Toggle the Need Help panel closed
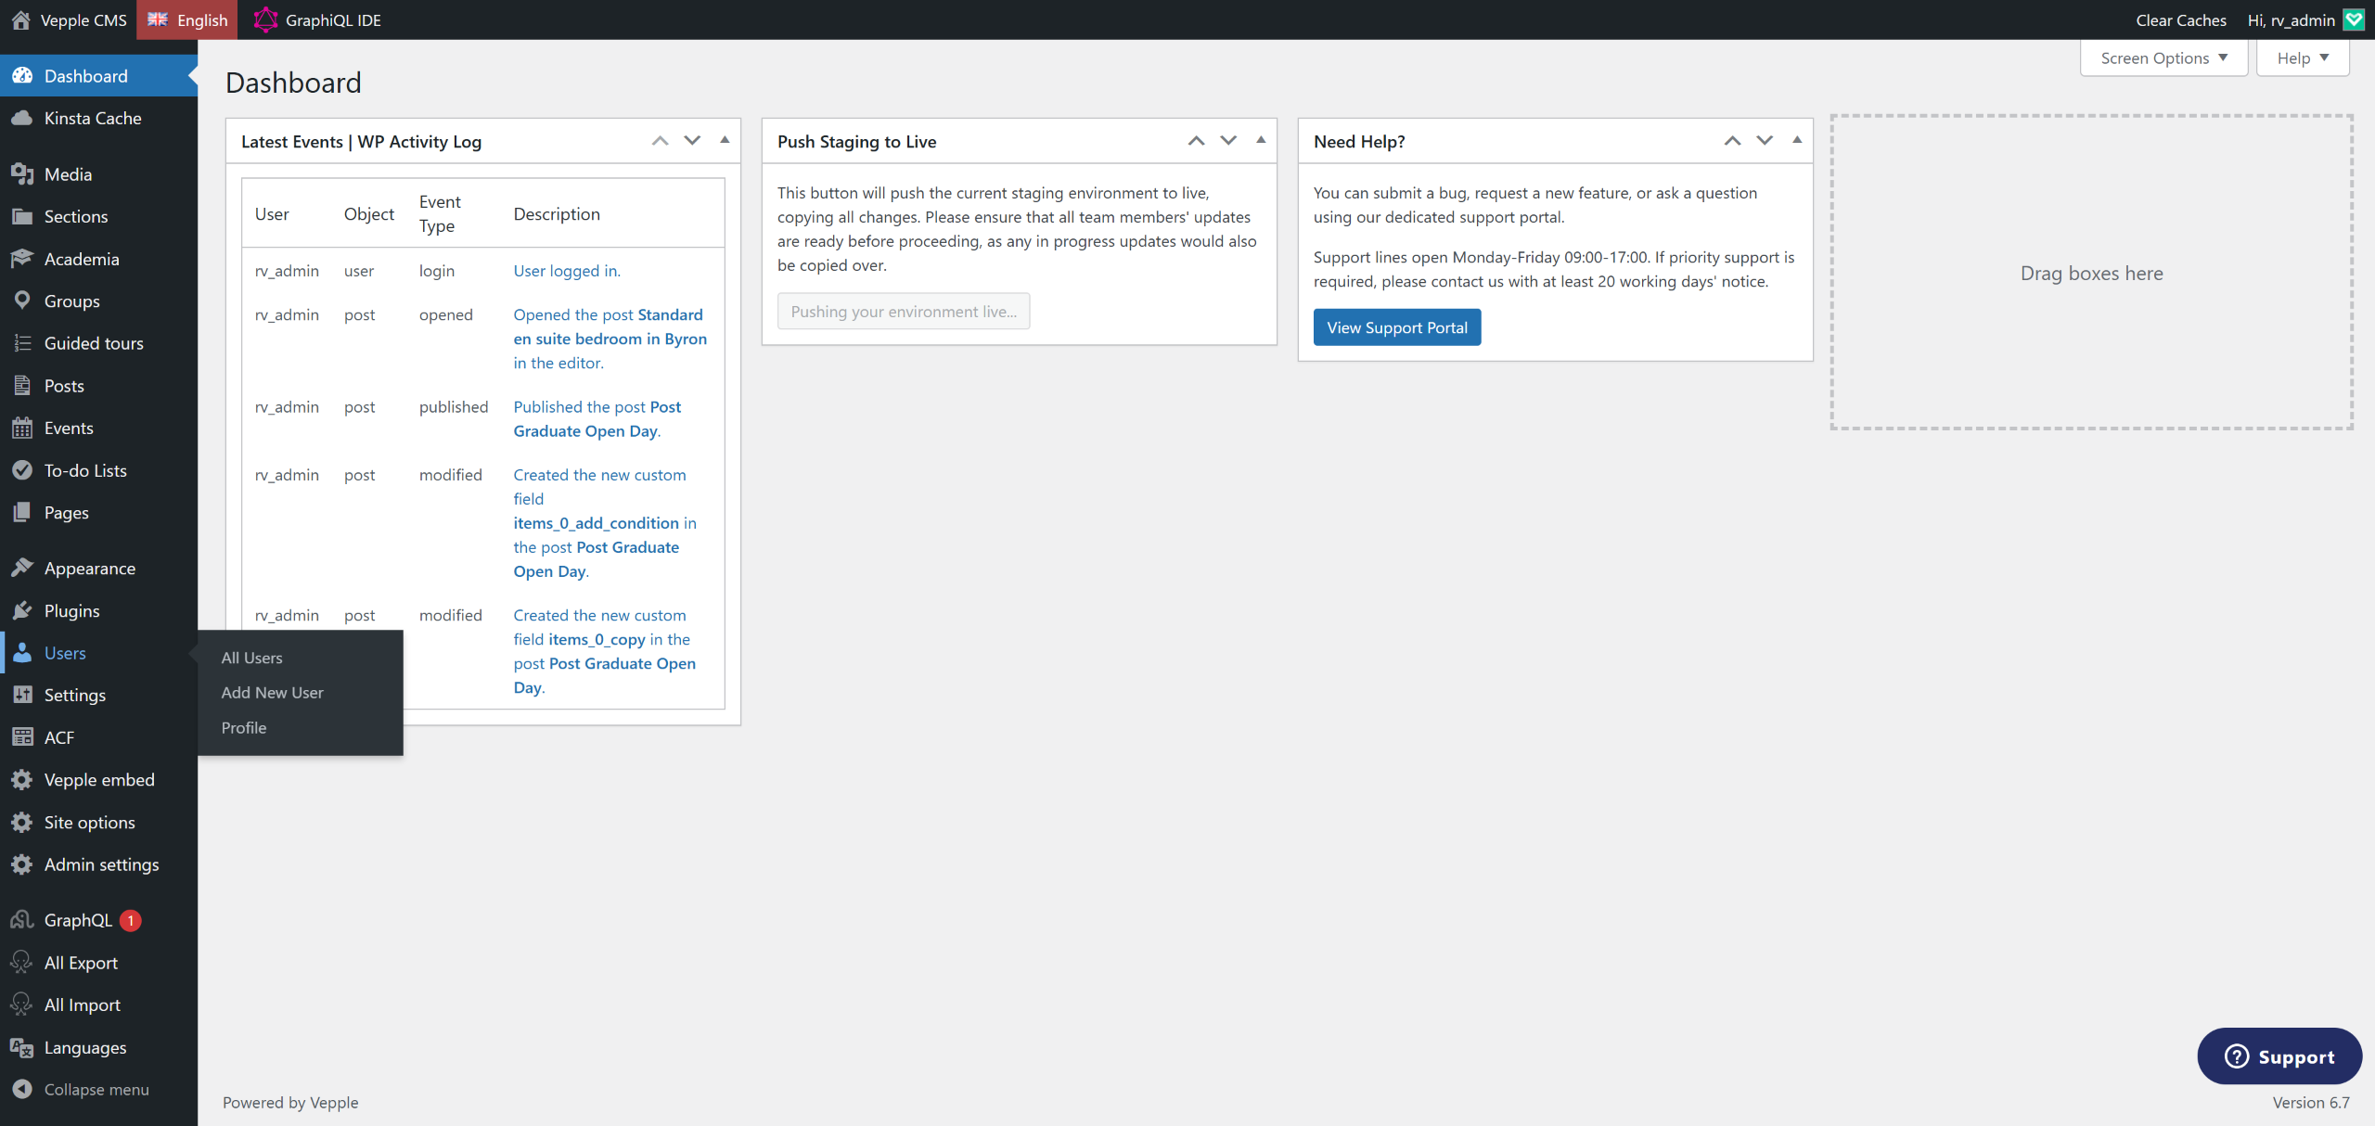Screen dimensions: 2375x1126 click(x=1797, y=140)
